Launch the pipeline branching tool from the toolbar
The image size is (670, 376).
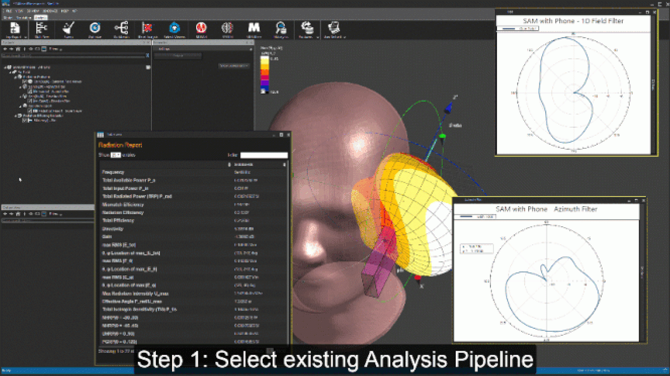[121, 28]
